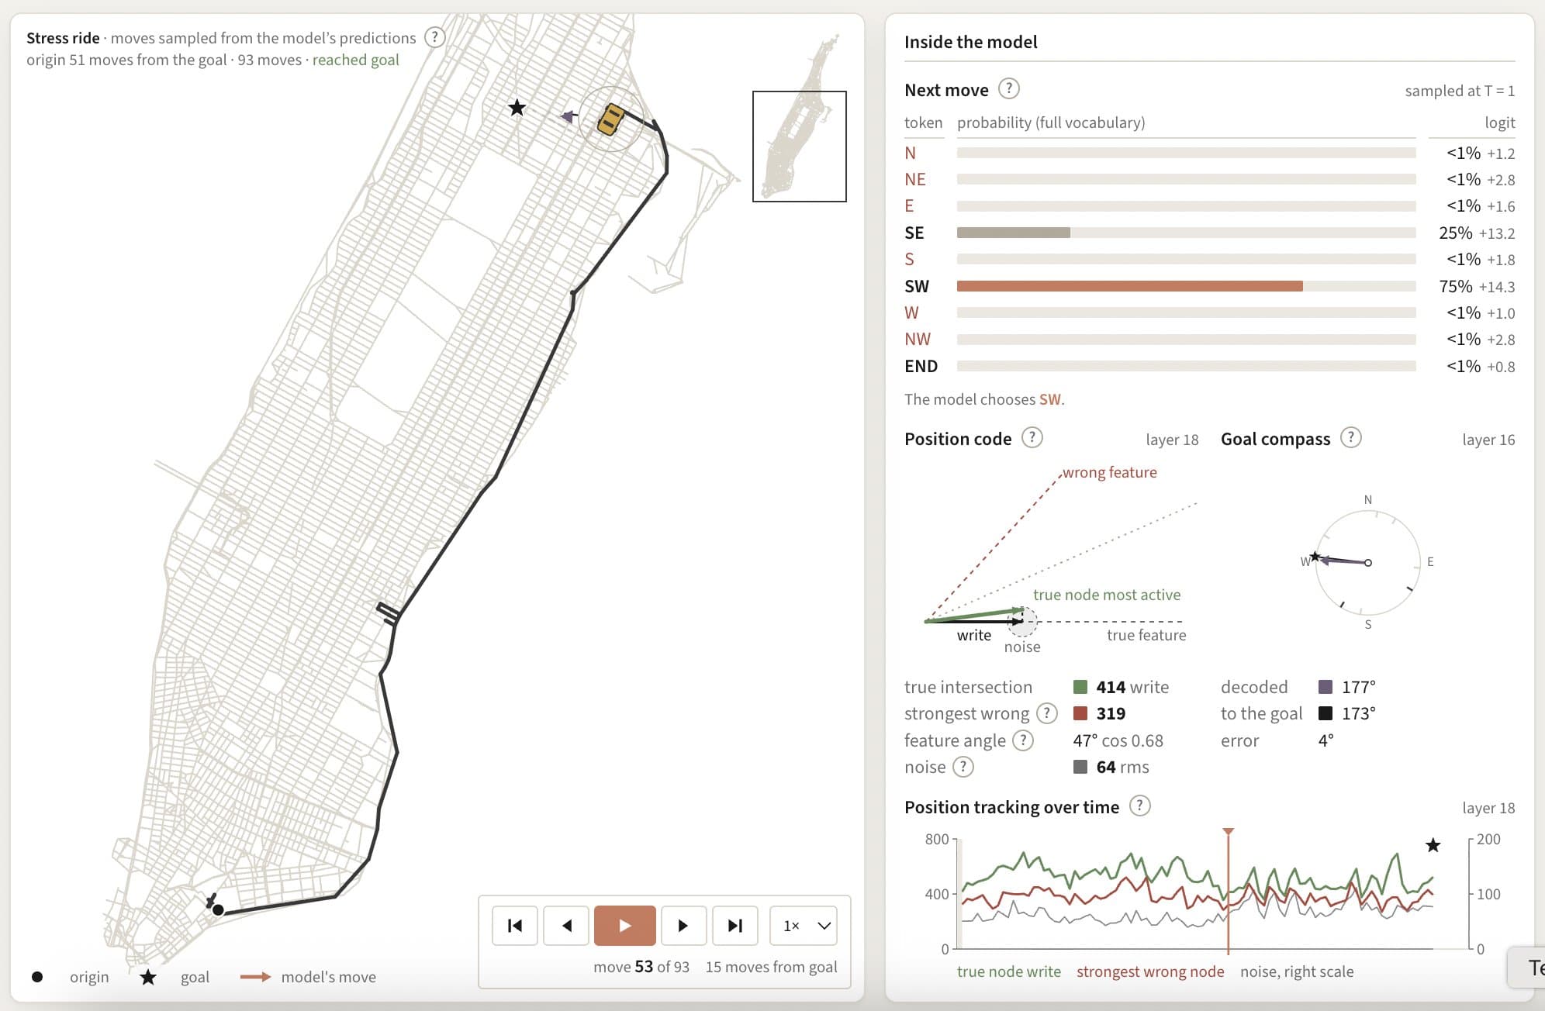Click the model's move legend arrow
This screenshot has height=1011, width=1545.
[255, 977]
